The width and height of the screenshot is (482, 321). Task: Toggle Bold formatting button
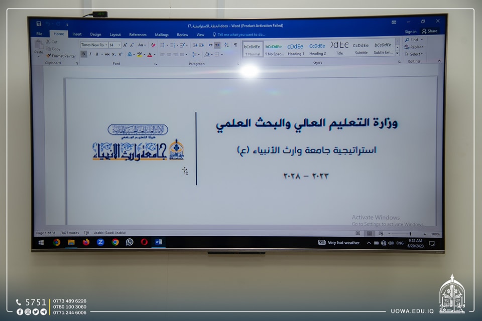83,54
